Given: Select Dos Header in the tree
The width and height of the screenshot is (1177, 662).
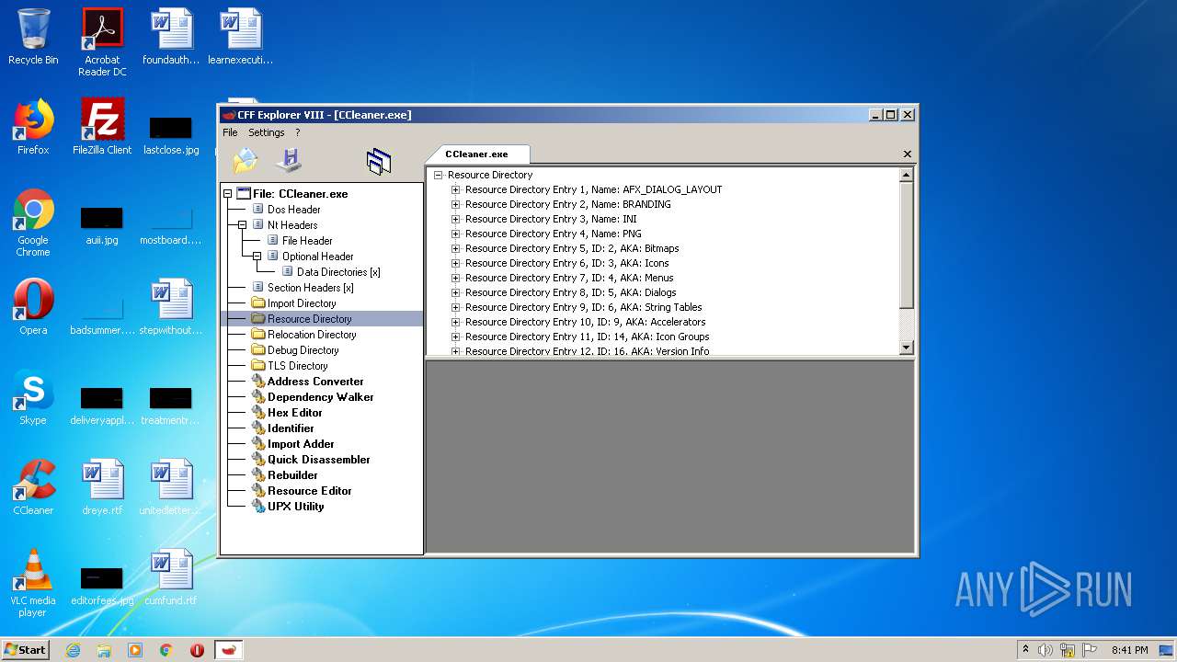Looking at the screenshot, I should (x=293, y=210).
